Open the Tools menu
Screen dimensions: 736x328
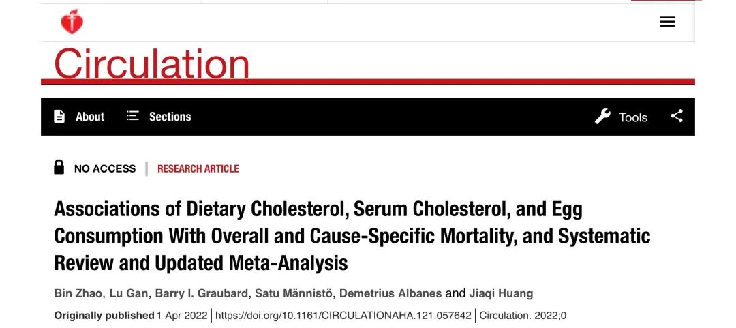click(x=632, y=117)
